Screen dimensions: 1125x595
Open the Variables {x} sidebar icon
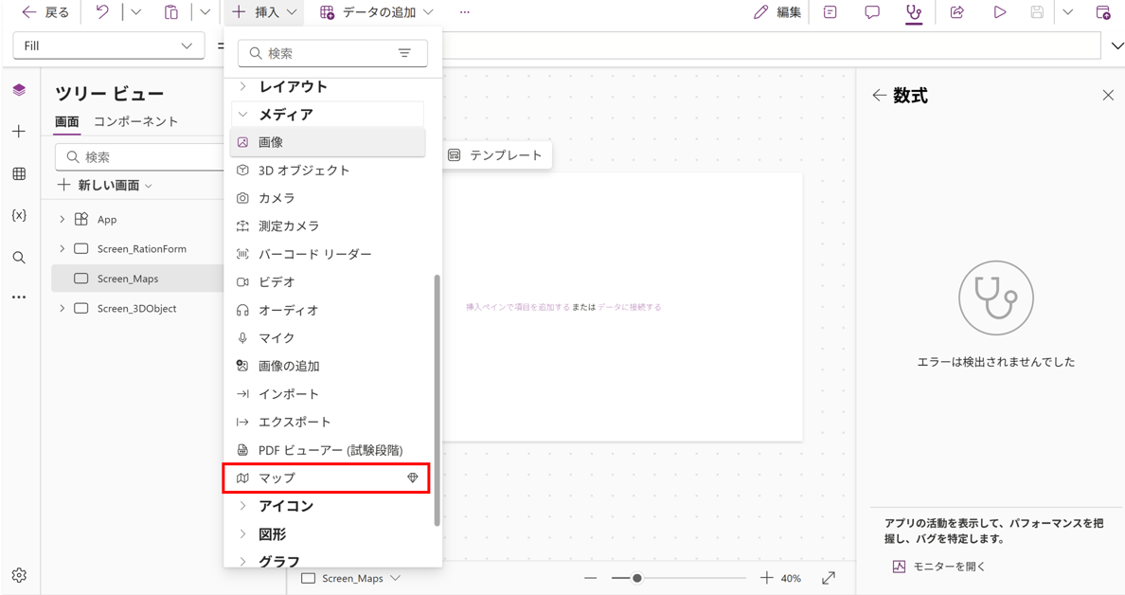coord(19,216)
